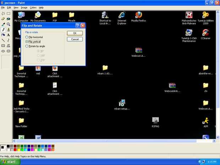Activate the Magnifier tool

point(9,24)
